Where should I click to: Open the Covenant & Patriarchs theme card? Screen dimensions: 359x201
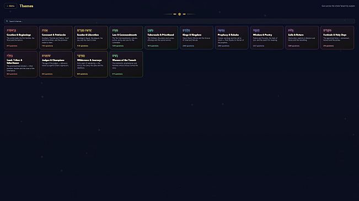point(56,37)
